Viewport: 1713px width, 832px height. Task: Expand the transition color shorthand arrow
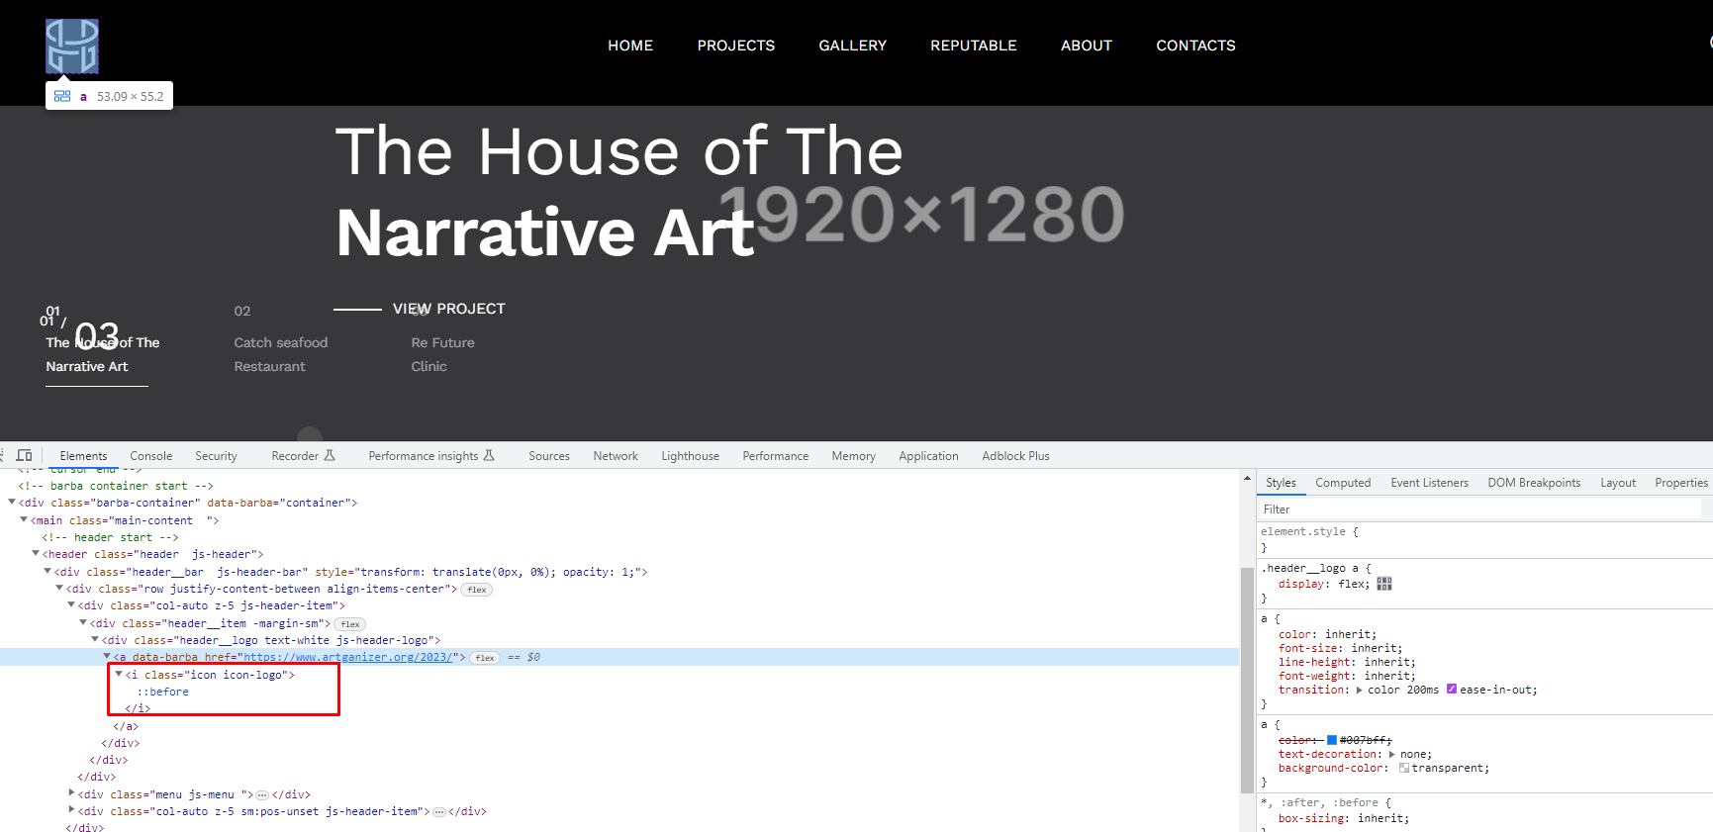coord(1359,690)
